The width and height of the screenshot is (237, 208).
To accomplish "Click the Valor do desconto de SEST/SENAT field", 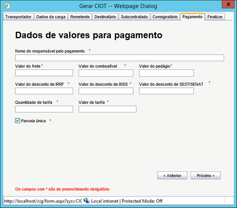I will (x=166, y=91).
